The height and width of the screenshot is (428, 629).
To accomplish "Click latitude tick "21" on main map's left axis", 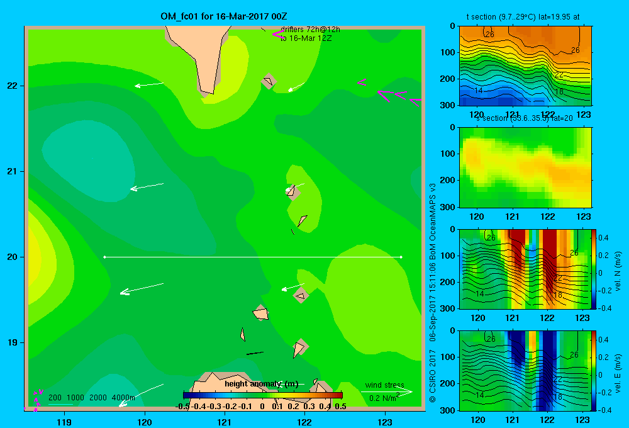I will pyautogui.click(x=13, y=171).
